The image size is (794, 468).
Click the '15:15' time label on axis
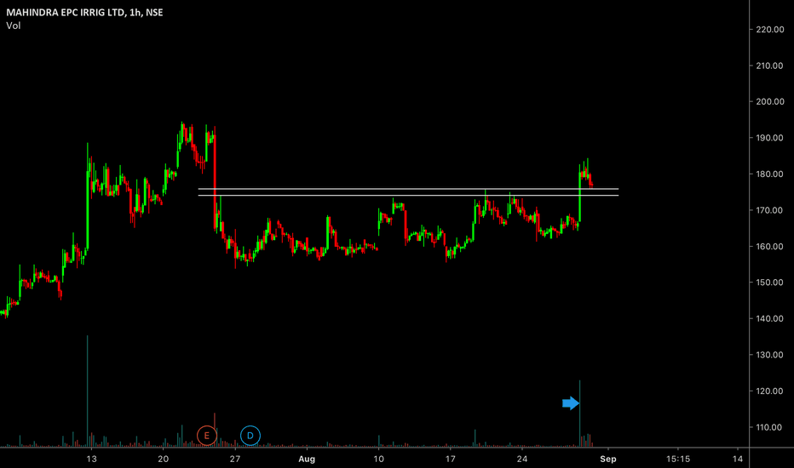coord(677,459)
